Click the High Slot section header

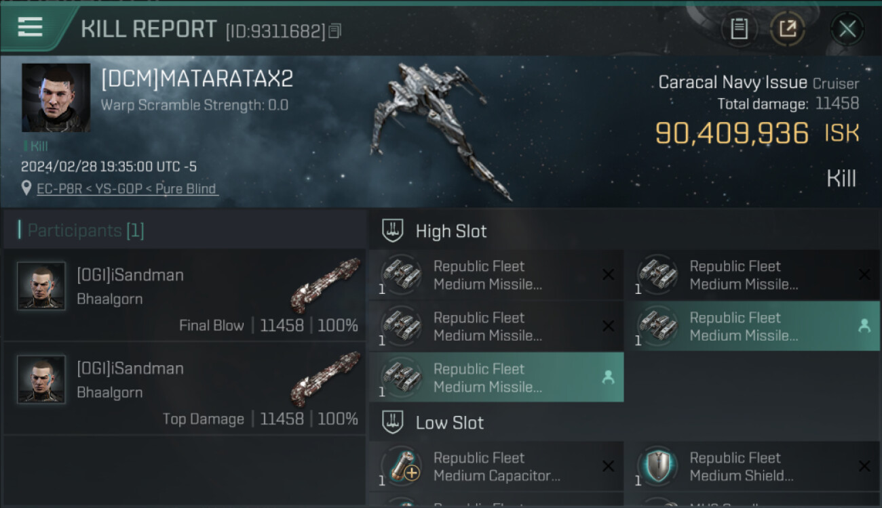[x=451, y=231]
